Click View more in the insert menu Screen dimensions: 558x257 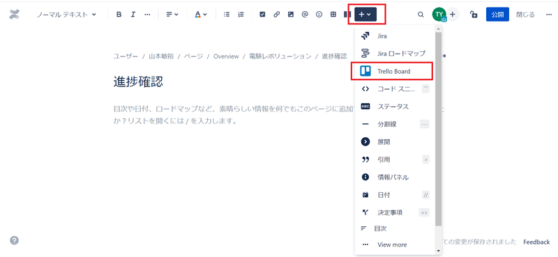pos(395,244)
